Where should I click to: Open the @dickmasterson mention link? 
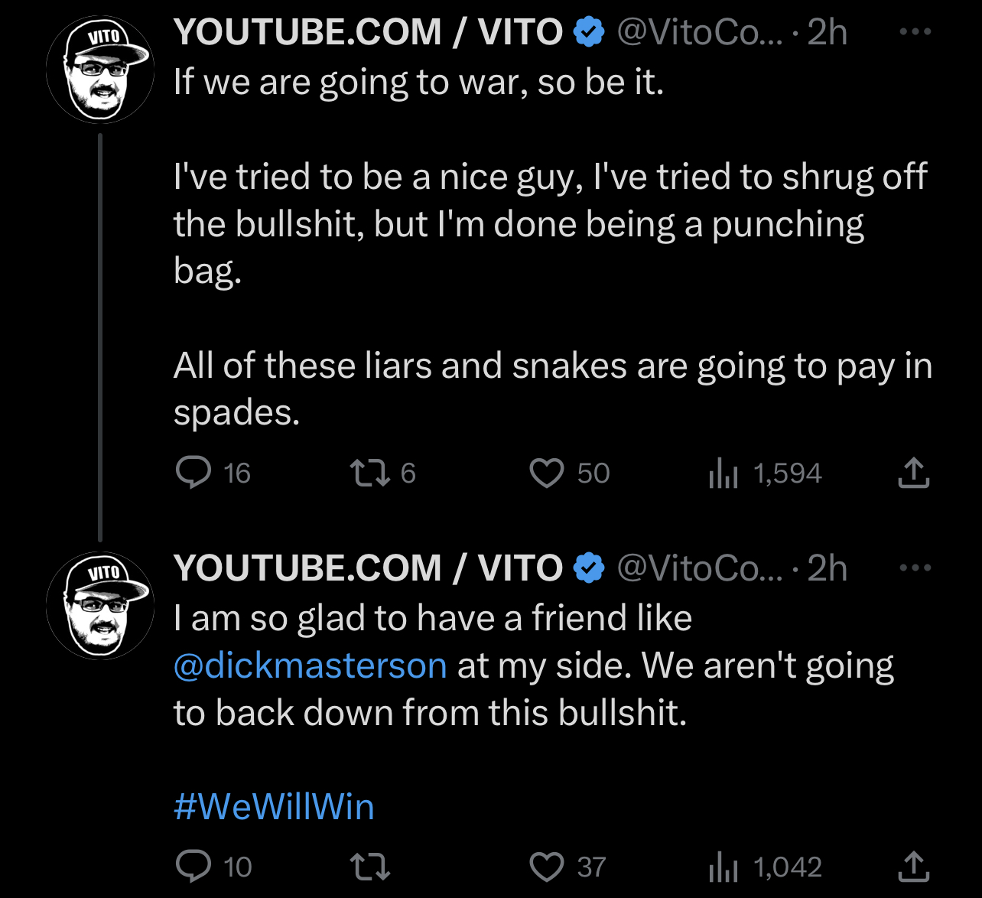tap(310, 665)
